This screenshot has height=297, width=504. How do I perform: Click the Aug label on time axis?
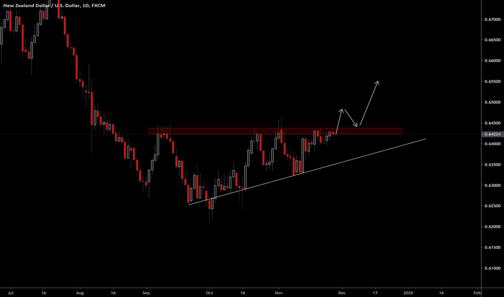pyautogui.click(x=80, y=292)
